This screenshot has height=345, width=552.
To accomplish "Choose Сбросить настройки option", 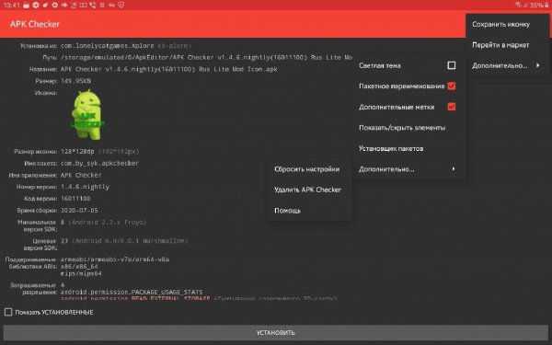I will tap(310, 169).
